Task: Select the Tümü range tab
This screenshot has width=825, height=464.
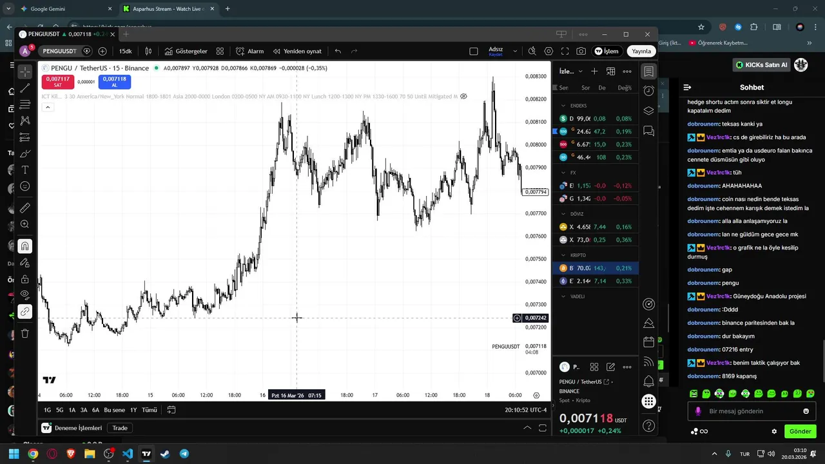Action: (149, 410)
